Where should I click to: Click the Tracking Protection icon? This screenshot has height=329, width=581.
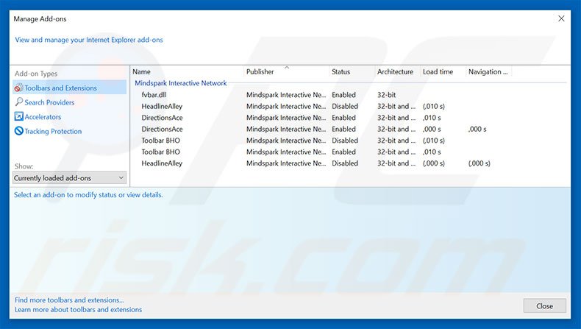tap(18, 131)
